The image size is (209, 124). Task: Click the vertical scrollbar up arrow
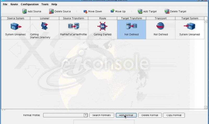206,21
